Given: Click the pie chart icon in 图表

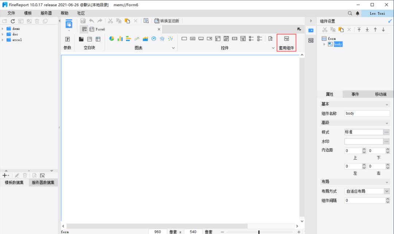Looking at the screenshot, I should [112, 39].
